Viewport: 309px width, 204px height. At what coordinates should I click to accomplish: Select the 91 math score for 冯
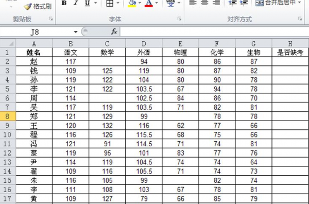pyautogui.click(x=107, y=144)
